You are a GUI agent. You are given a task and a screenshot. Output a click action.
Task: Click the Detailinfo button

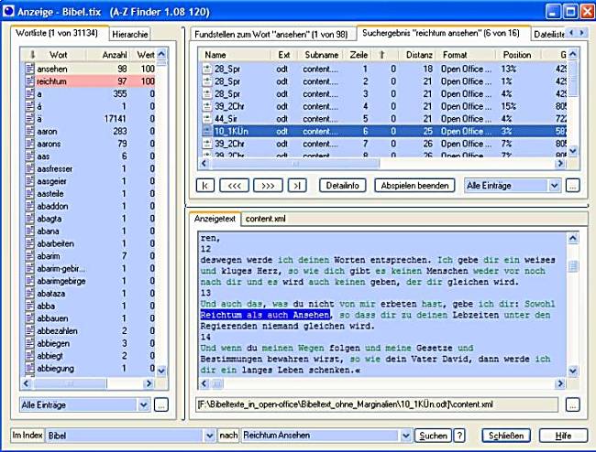343,186
